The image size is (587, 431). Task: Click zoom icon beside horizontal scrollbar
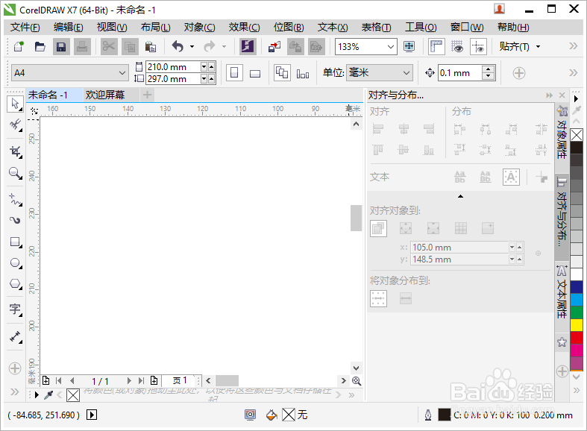pos(357,381)
